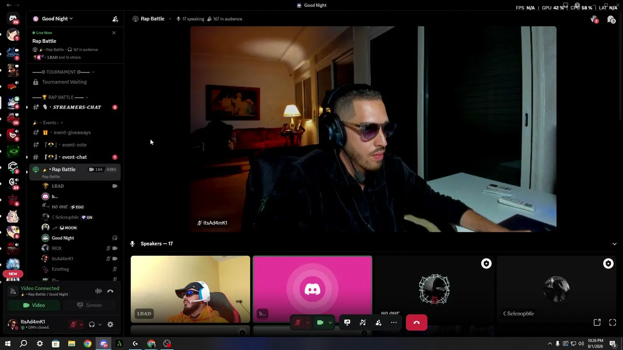Select LBAD in the channel member list
The width and height of the screenshot is (623, 350).
coord(80,186)
